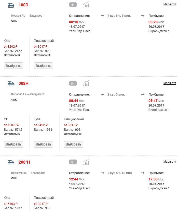Open the price dynamics chart for train 100Э
Viewport: 178px width, 211px height.
(x=86, y=5)
